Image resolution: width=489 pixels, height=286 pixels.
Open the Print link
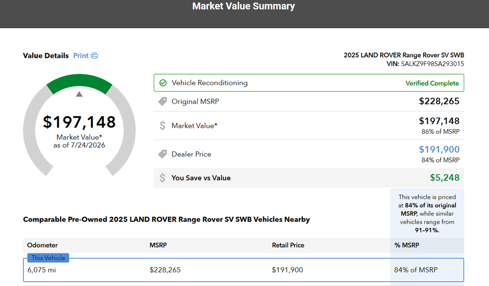click(81, 56)
